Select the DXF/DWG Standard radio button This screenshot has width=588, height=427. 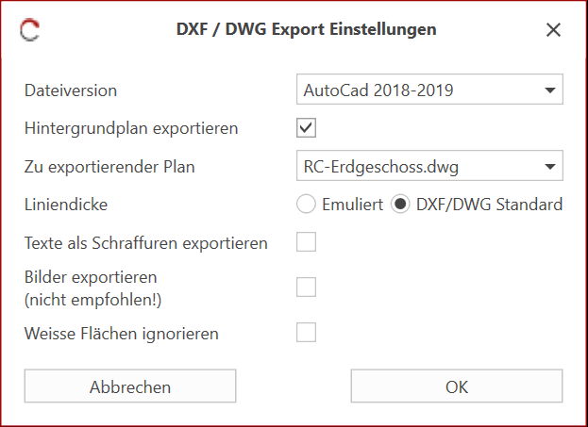401,204
